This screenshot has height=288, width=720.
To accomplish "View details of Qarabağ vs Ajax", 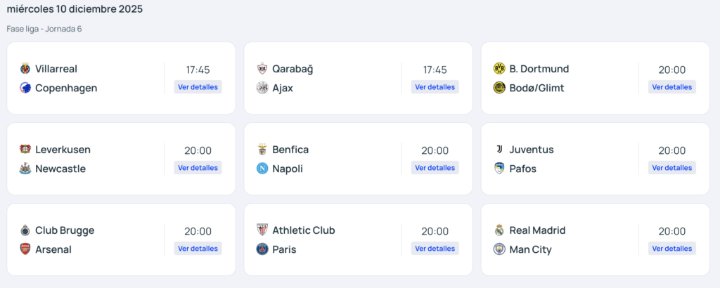I will click(435, 87).
